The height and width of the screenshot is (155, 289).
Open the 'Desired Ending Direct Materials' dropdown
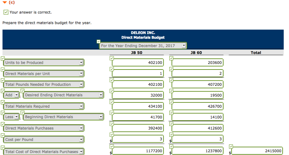[64, 95]
